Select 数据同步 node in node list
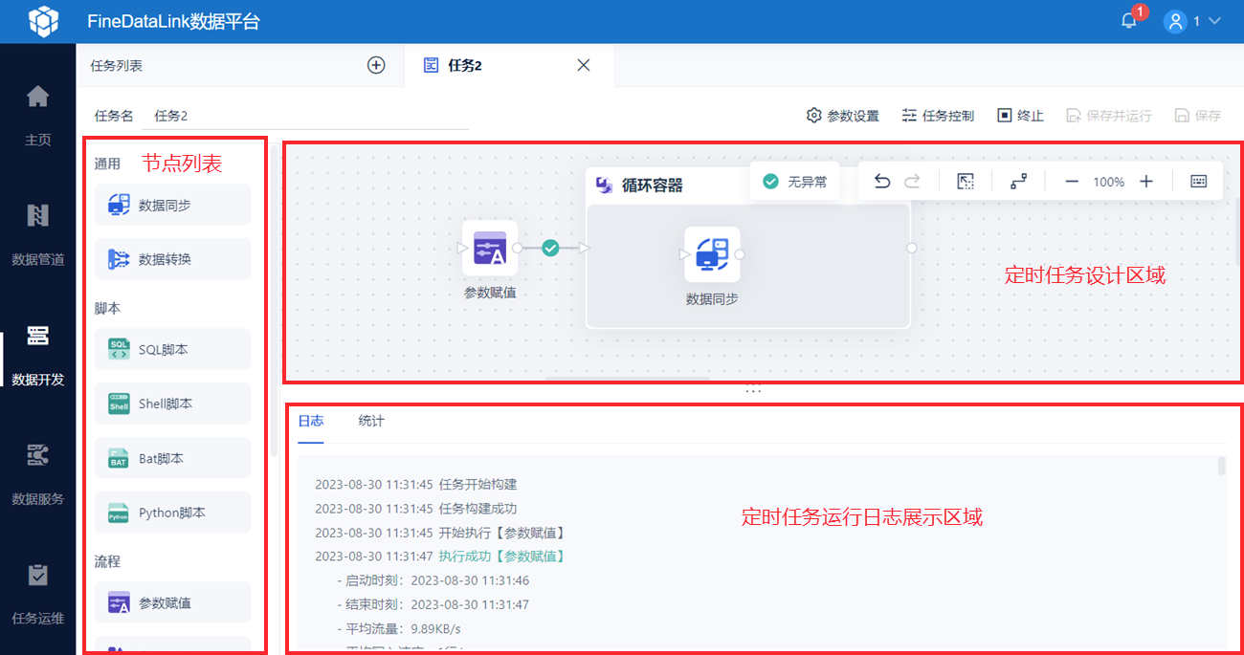The width and height of the screenshot is (1244, 655). pos(172,205)
